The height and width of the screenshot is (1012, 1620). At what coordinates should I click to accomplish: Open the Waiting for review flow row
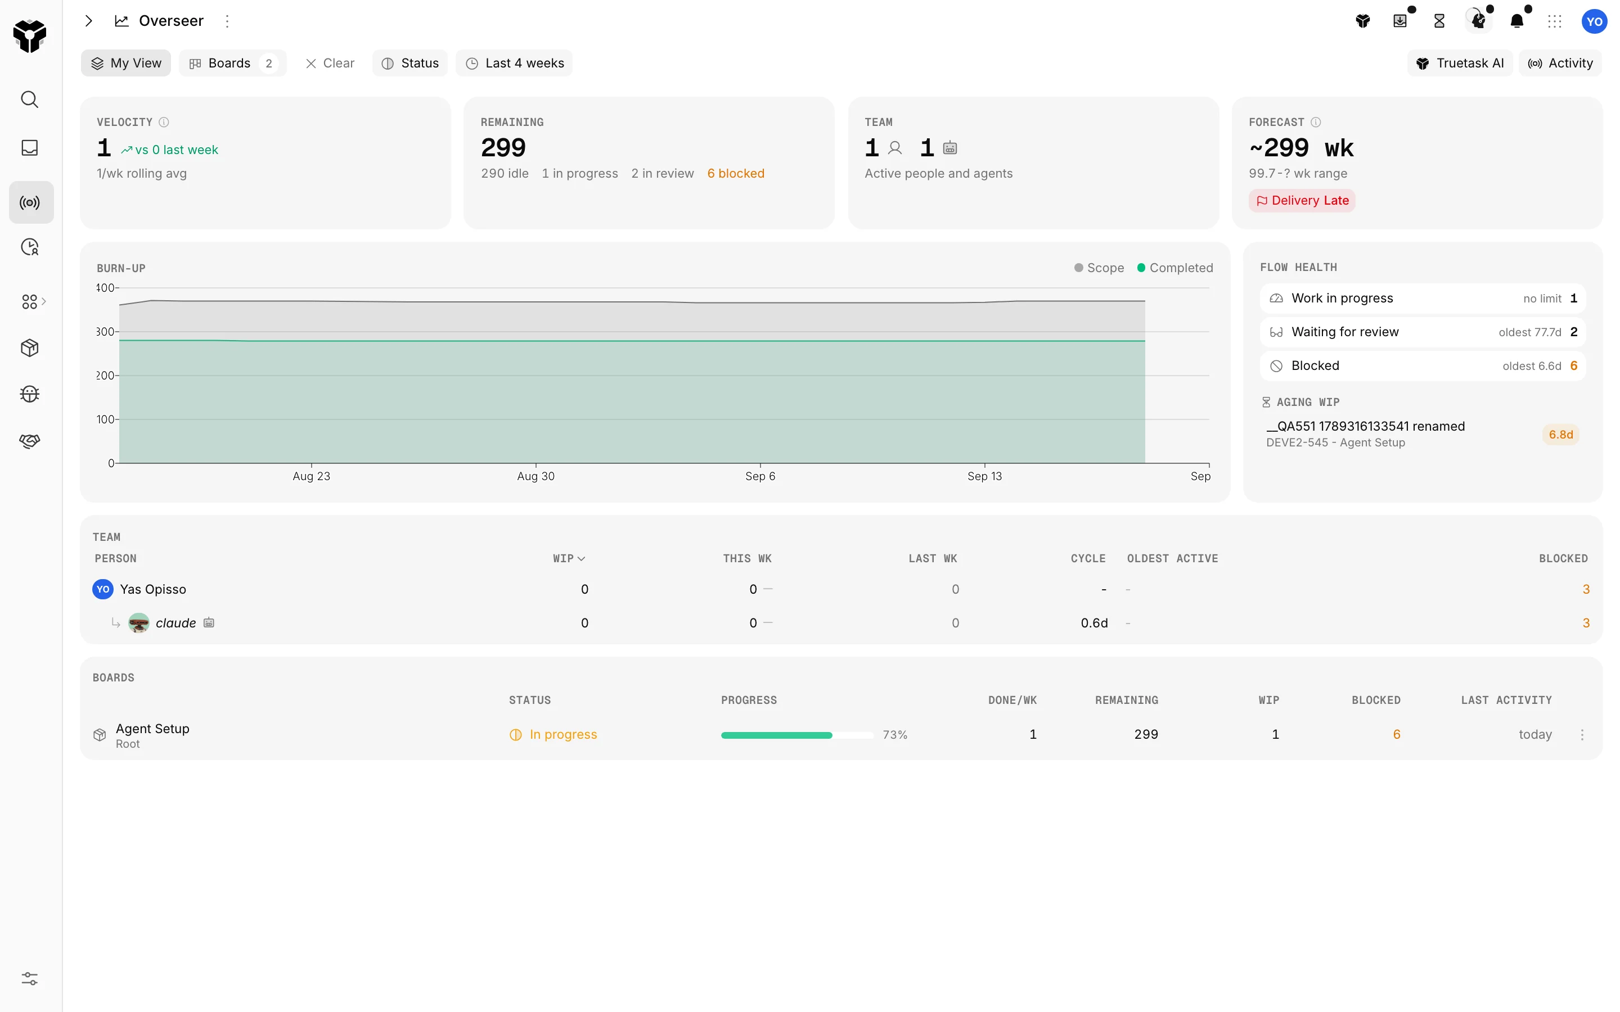(1423, 332)
